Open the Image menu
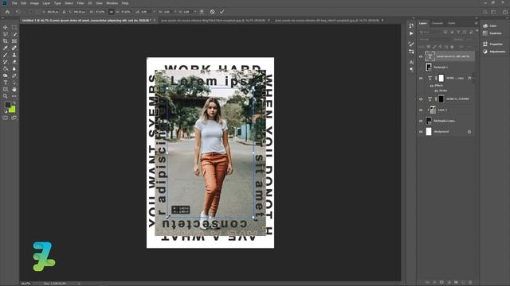The height and width of the screenshot is (286, 510). [34, 3]
